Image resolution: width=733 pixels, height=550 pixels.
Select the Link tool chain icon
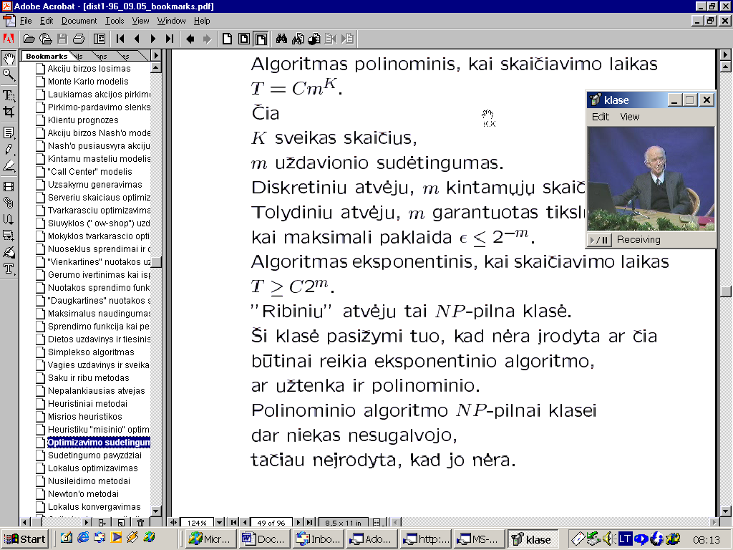9,203
